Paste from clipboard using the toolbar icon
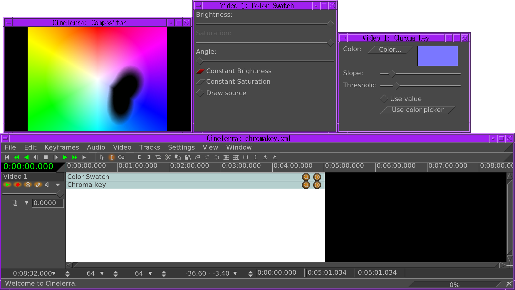The width and height of the screenshot is (515, 290). point(187,157)
